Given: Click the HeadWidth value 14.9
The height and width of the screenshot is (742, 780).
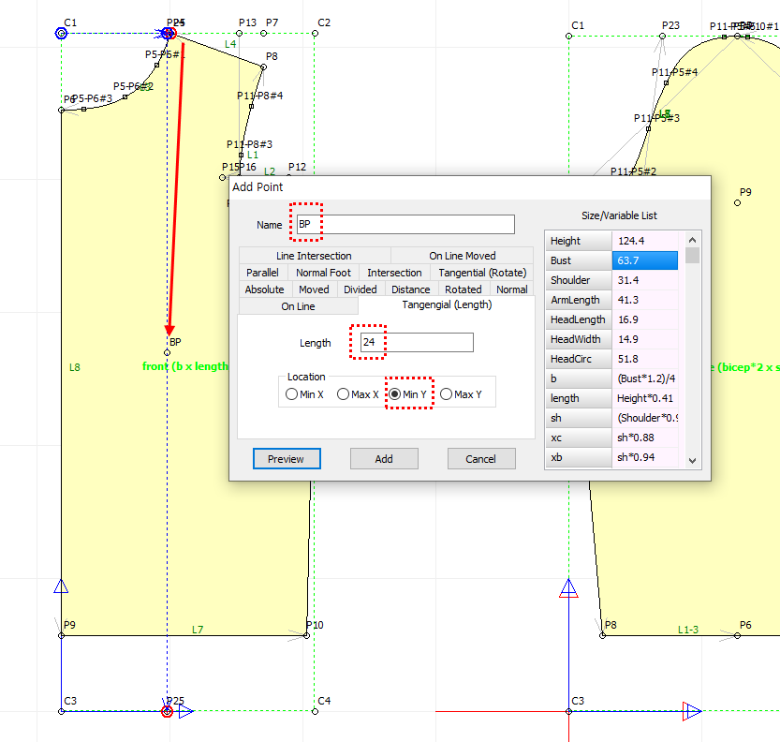Looking at the screenshot, I should 644,339.
